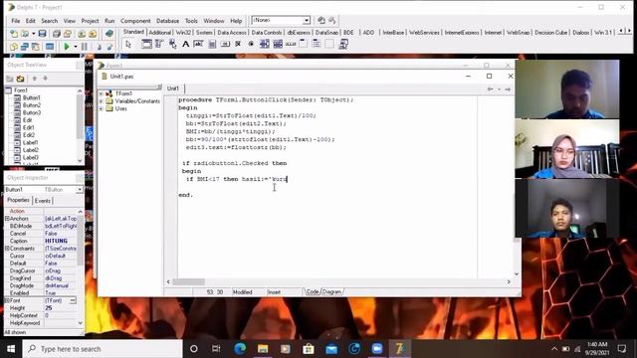Screen dimensions: 637x358
Task: Expand the Constraints property
Action: click(x=7, y=249)
